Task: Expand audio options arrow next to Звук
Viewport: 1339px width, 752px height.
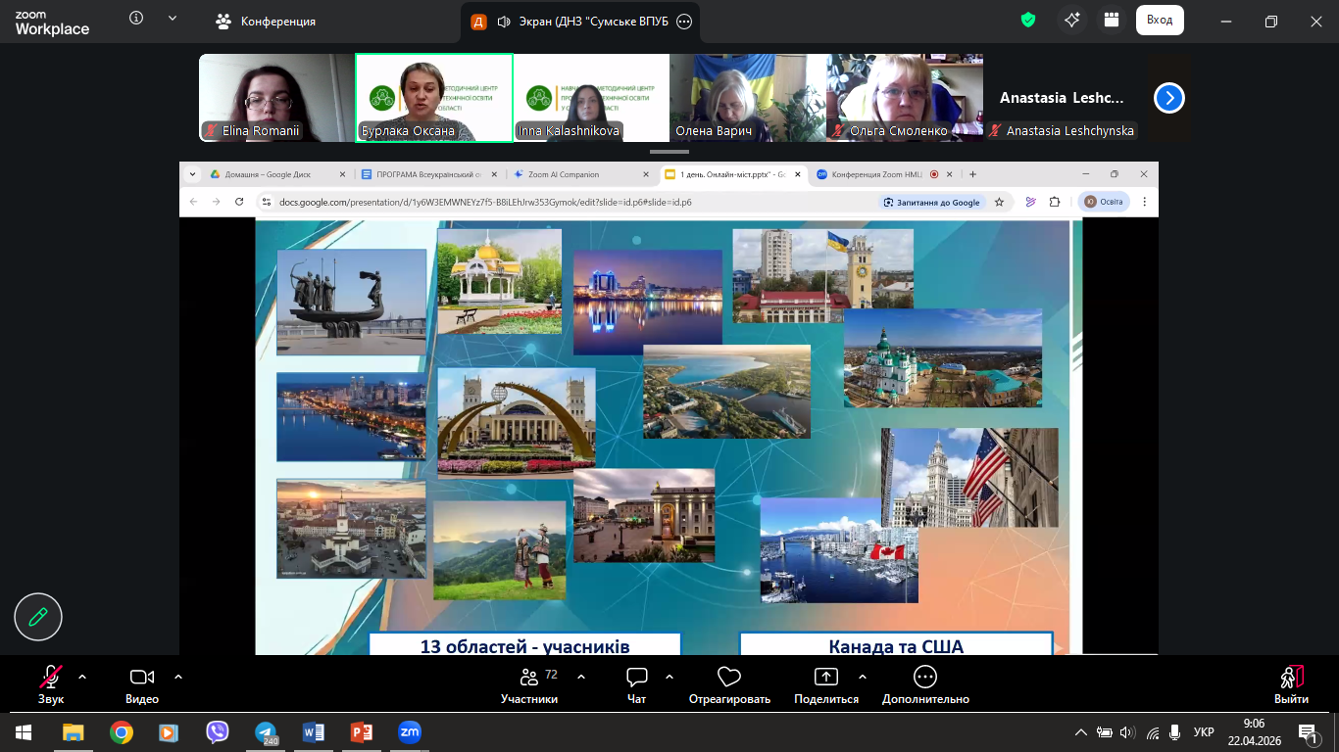Action: coord(82,677)
